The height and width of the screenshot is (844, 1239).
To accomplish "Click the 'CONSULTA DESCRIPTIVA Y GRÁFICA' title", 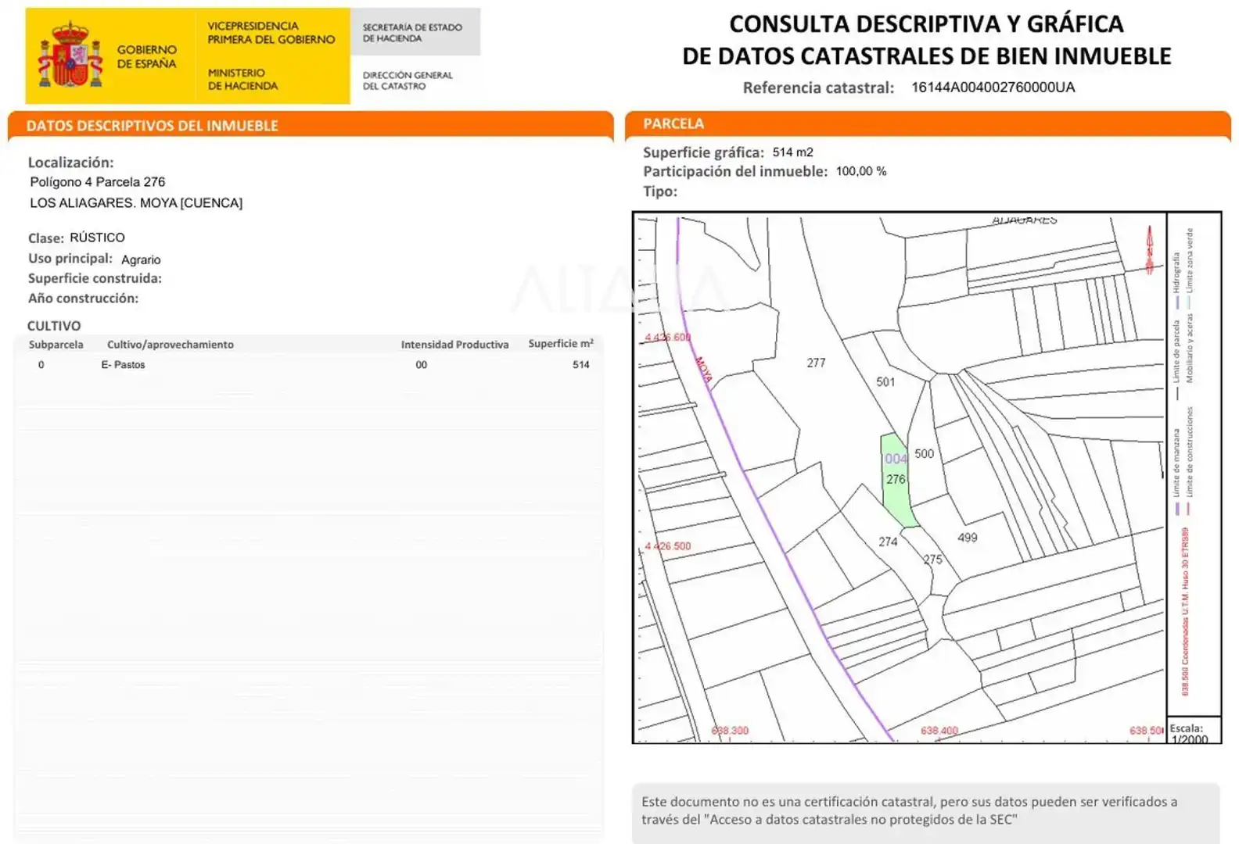I will [x=926, y=24].
